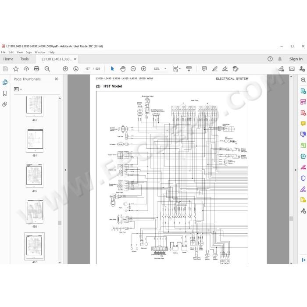Open the View menu
The height and width of the screenshot is (307, 307).
[x=20, y=52]
